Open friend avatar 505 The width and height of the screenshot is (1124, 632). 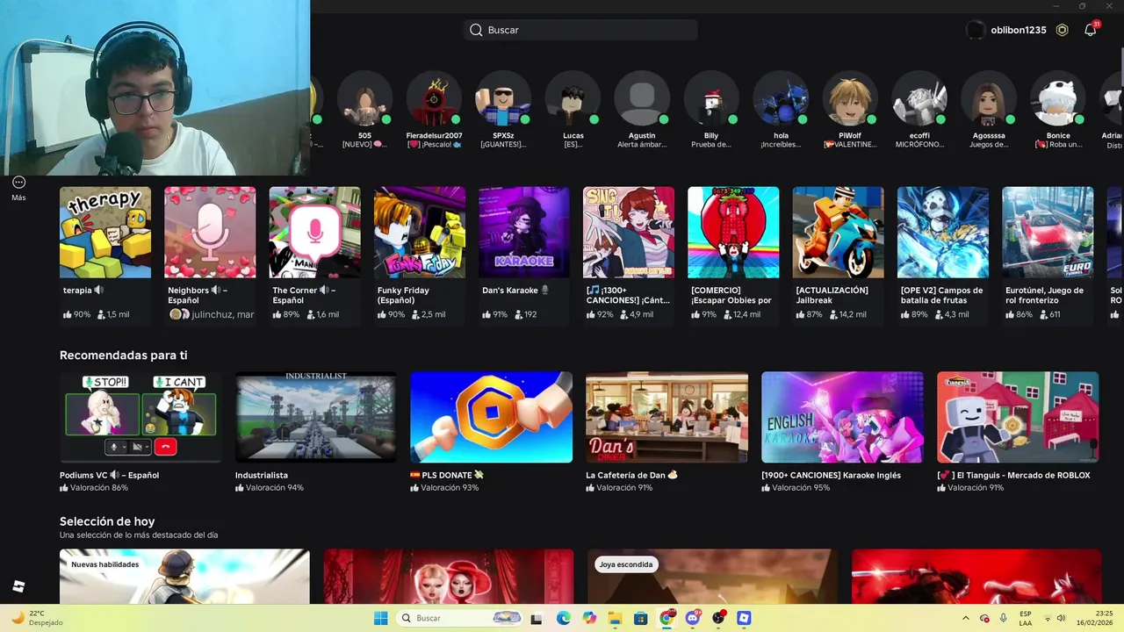coord(364,98)
